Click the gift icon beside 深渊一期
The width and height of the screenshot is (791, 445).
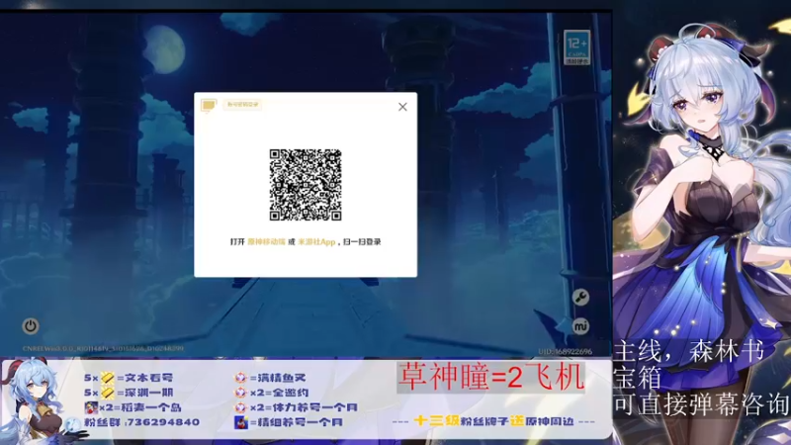pyautogui.click(x=108, y=393)
